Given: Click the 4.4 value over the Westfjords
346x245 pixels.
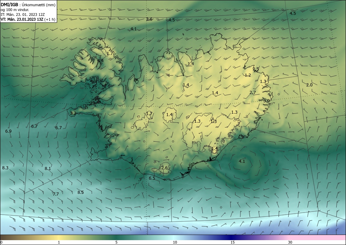Looking at the screenshot, I should [100, 60].
